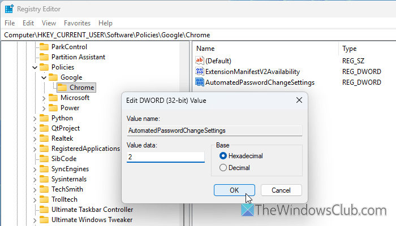
Task: Open the File menu
Action: [x=10, y=23]
